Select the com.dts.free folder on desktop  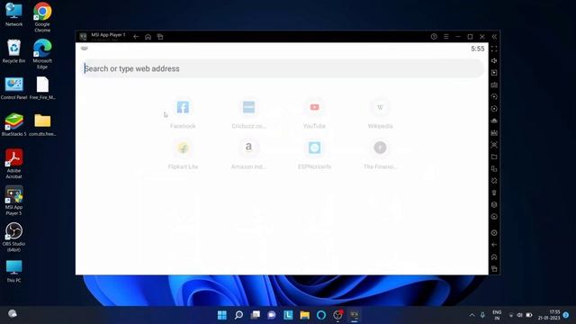(42, 125)
